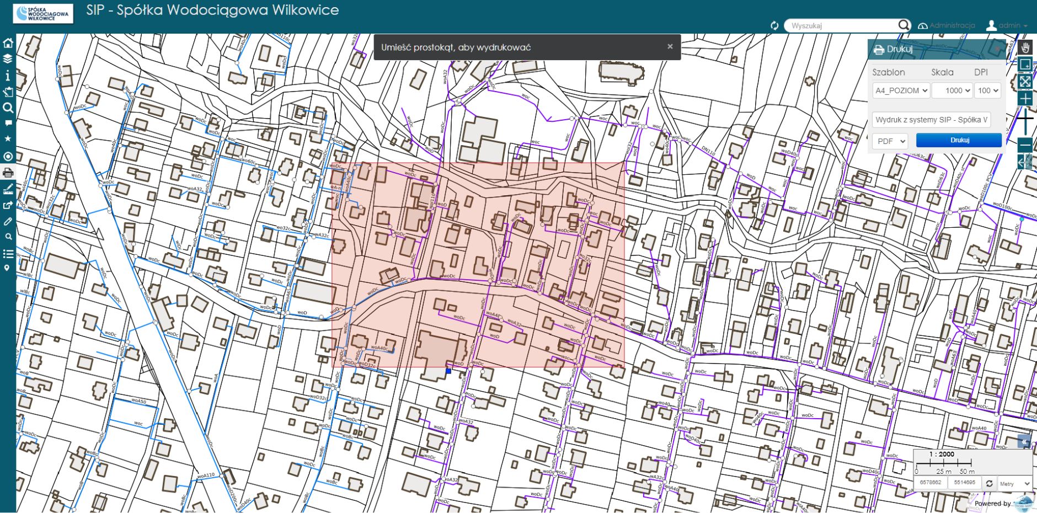Open the map layers panel
Screen dimensions: 1037x513
point(8,58)
